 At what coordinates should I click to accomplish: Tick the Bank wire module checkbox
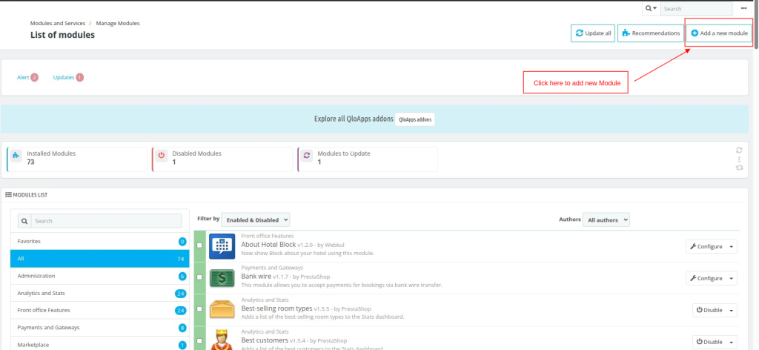199,277
